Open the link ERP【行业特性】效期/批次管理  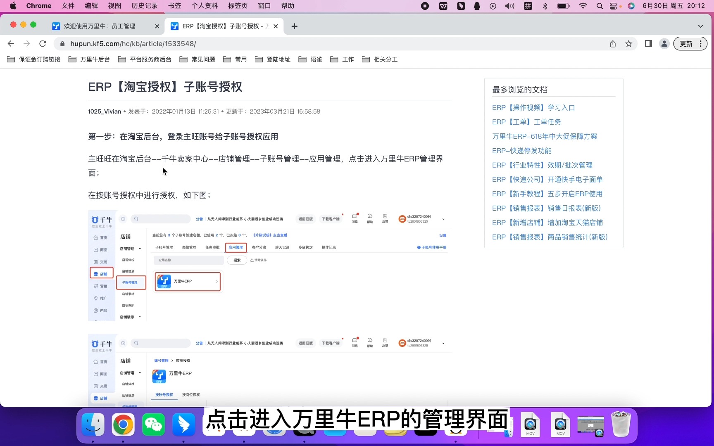pos(542,165)
